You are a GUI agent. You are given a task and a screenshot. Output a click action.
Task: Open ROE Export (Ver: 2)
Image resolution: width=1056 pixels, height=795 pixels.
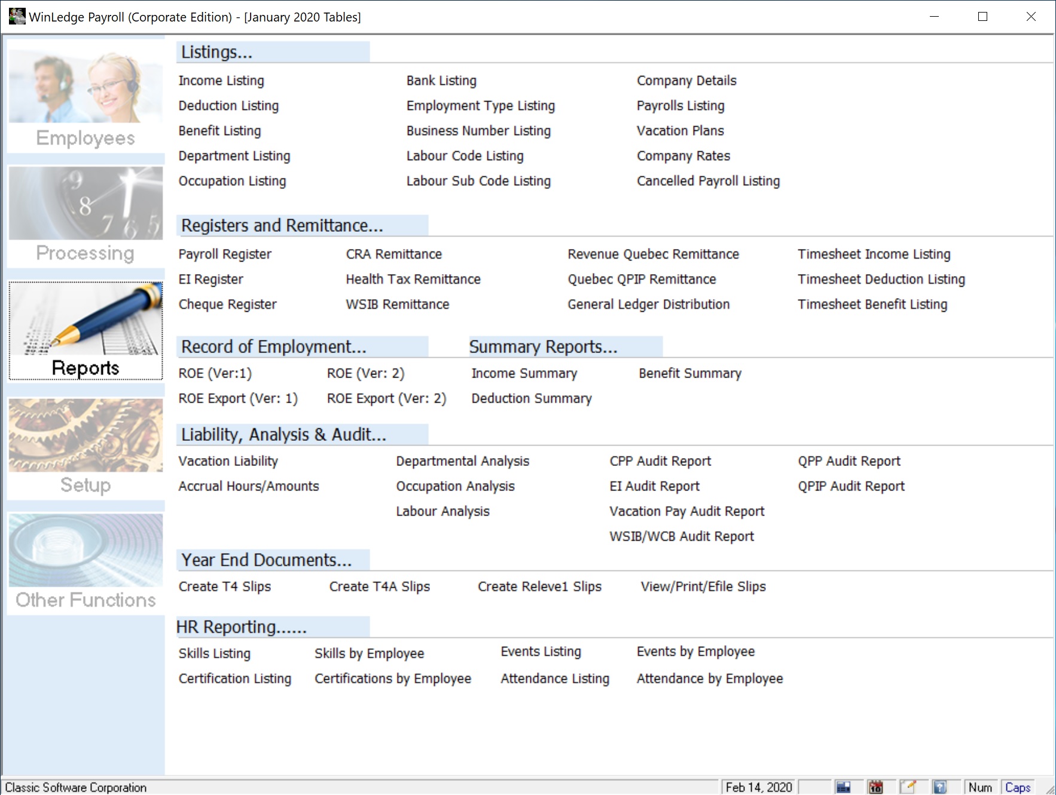[x=386, y=398]
